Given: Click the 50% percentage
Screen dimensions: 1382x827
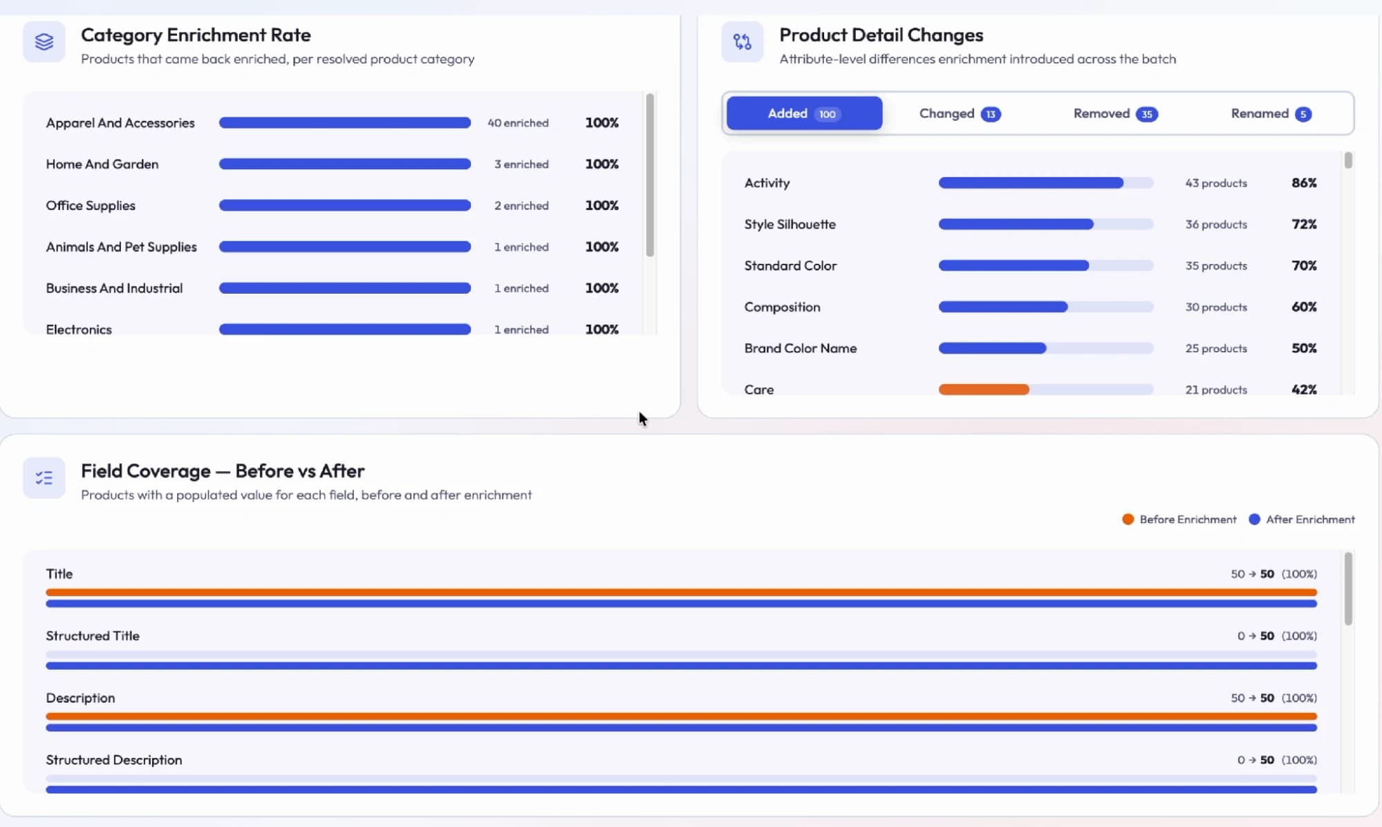Looking at the screenshot, I should point(1304,348).
